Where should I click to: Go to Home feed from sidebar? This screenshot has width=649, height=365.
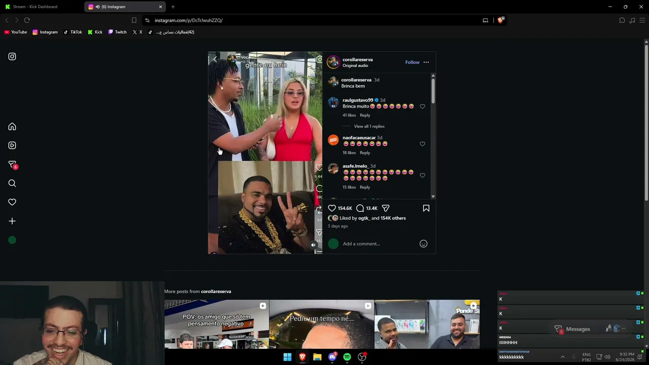tap(12, 127)
